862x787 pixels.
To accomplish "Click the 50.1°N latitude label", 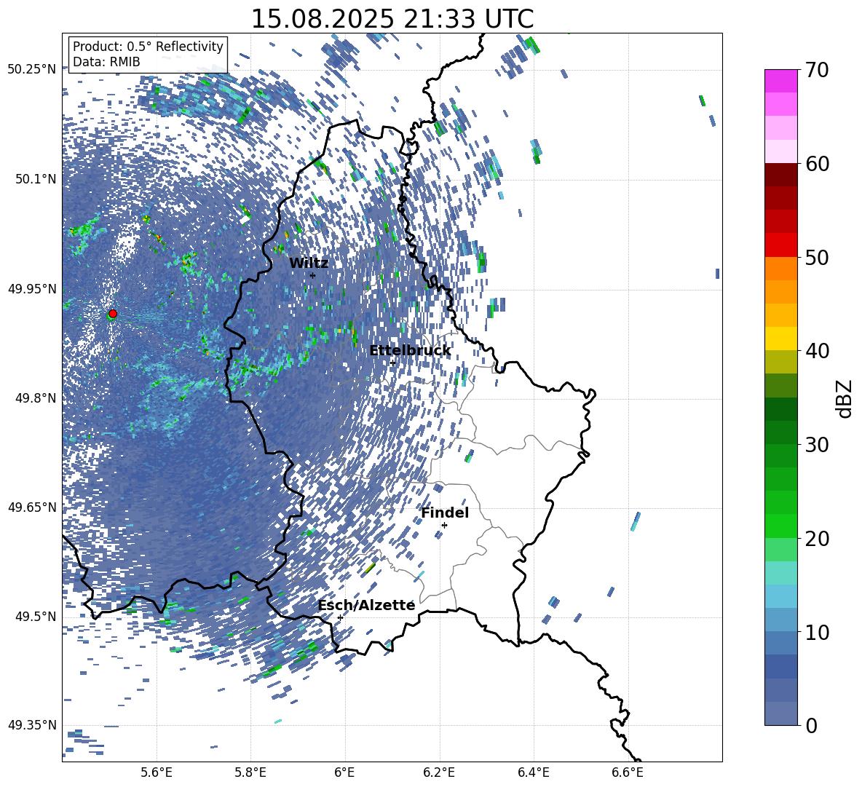I will (x=36, y=179).
